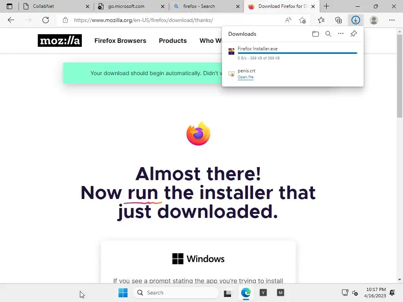
Task: Open the Favorites list icon
Action: [x=321, y=20]
